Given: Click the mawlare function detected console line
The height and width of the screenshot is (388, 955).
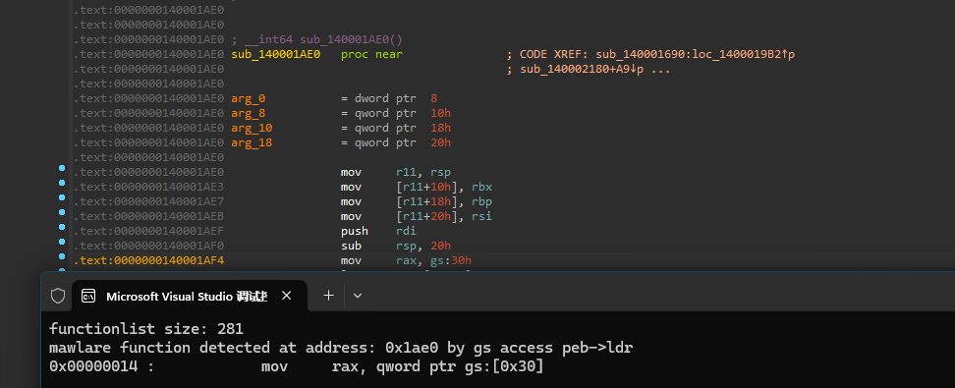Looking at the screenshot, I should click(x=341, y=348).
